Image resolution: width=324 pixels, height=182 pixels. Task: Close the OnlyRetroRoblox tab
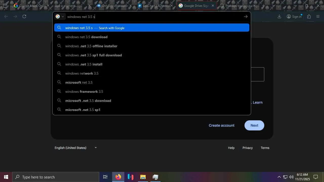click(130, 6)
